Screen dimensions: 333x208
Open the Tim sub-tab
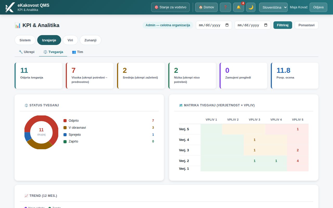coord(78,52)
